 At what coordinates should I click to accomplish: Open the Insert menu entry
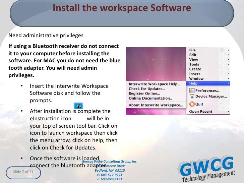(x=208, y=74)
